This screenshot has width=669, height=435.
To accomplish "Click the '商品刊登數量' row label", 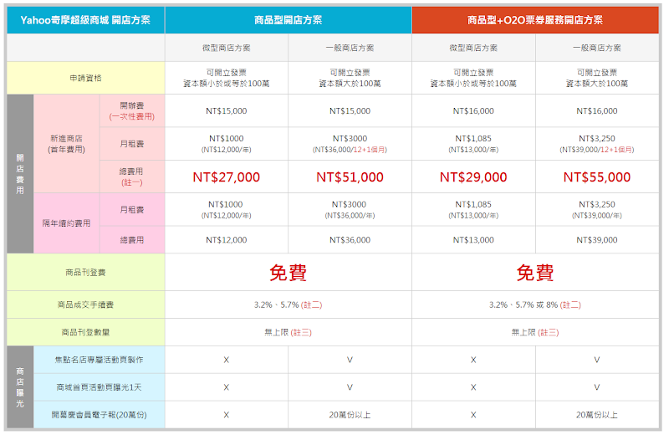I will tap(86, 332).
